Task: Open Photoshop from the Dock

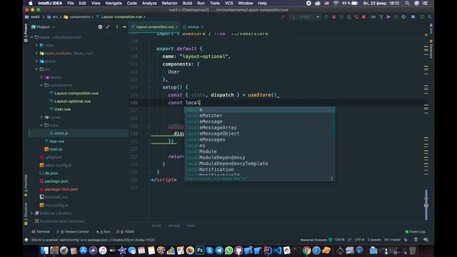Action: pos(200,251)
